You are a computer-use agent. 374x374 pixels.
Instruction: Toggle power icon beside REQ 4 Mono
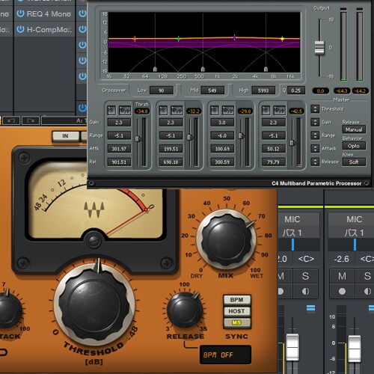pyautogui.click(x=20, y=13)
